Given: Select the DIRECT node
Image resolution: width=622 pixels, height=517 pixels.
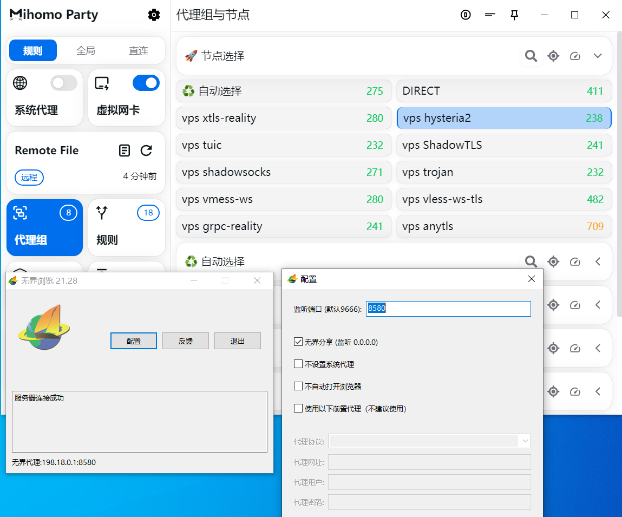Looking at the screenshot, I should click(504, 91).
